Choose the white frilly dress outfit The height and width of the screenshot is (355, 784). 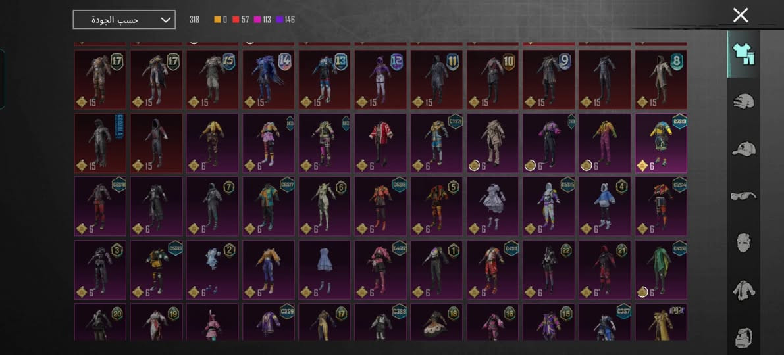tap(492, 206)
